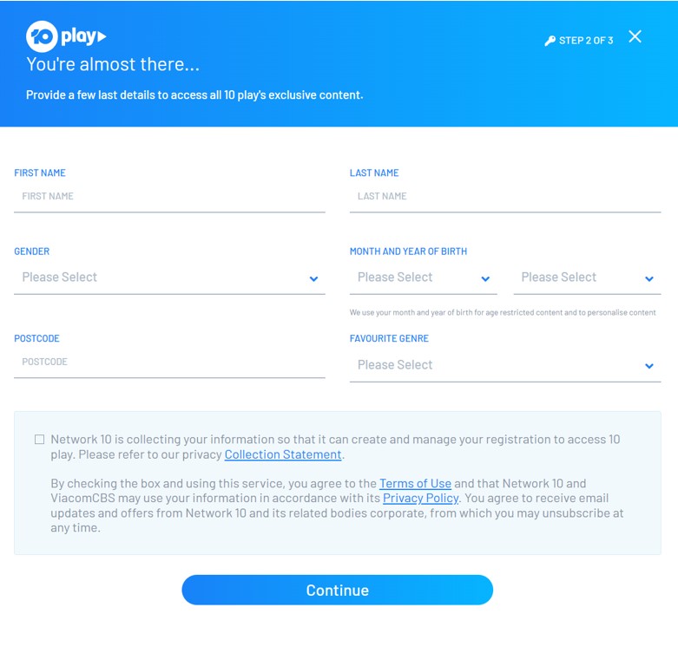
Task: Tick the privacy consent checkbox
Action: (39, 440)
